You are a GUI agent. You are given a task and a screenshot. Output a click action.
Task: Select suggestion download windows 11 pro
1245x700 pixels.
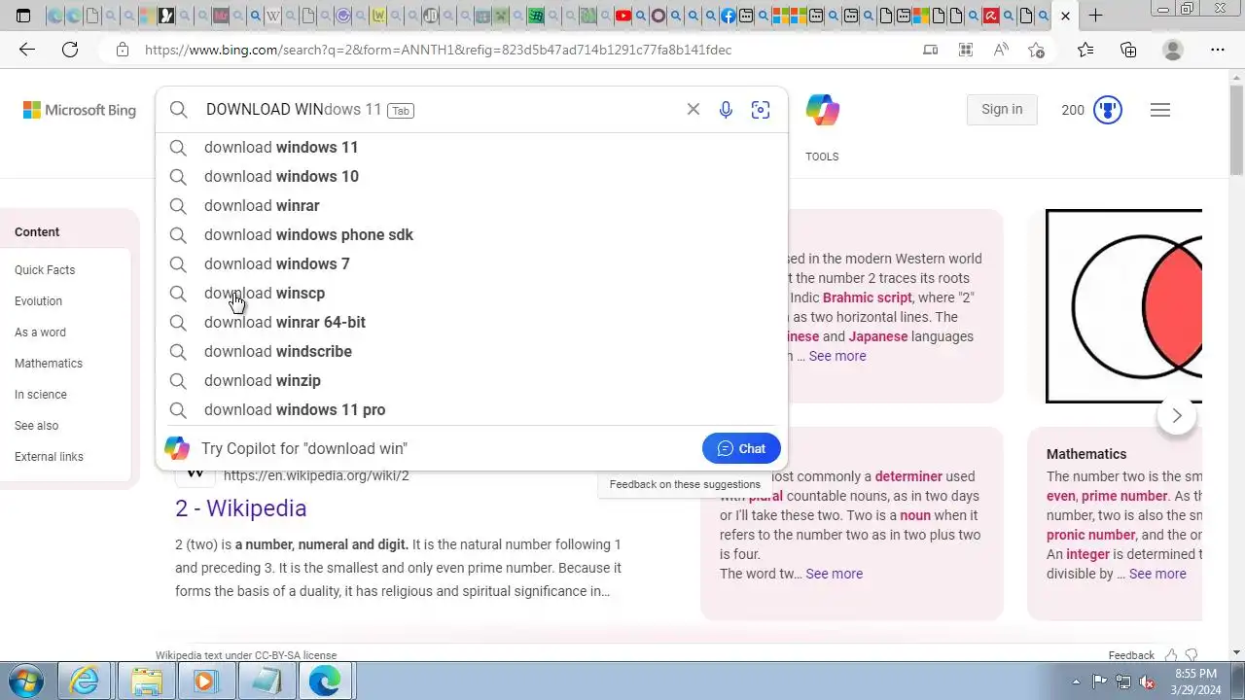pyautogui.click(x=472, y=409)
